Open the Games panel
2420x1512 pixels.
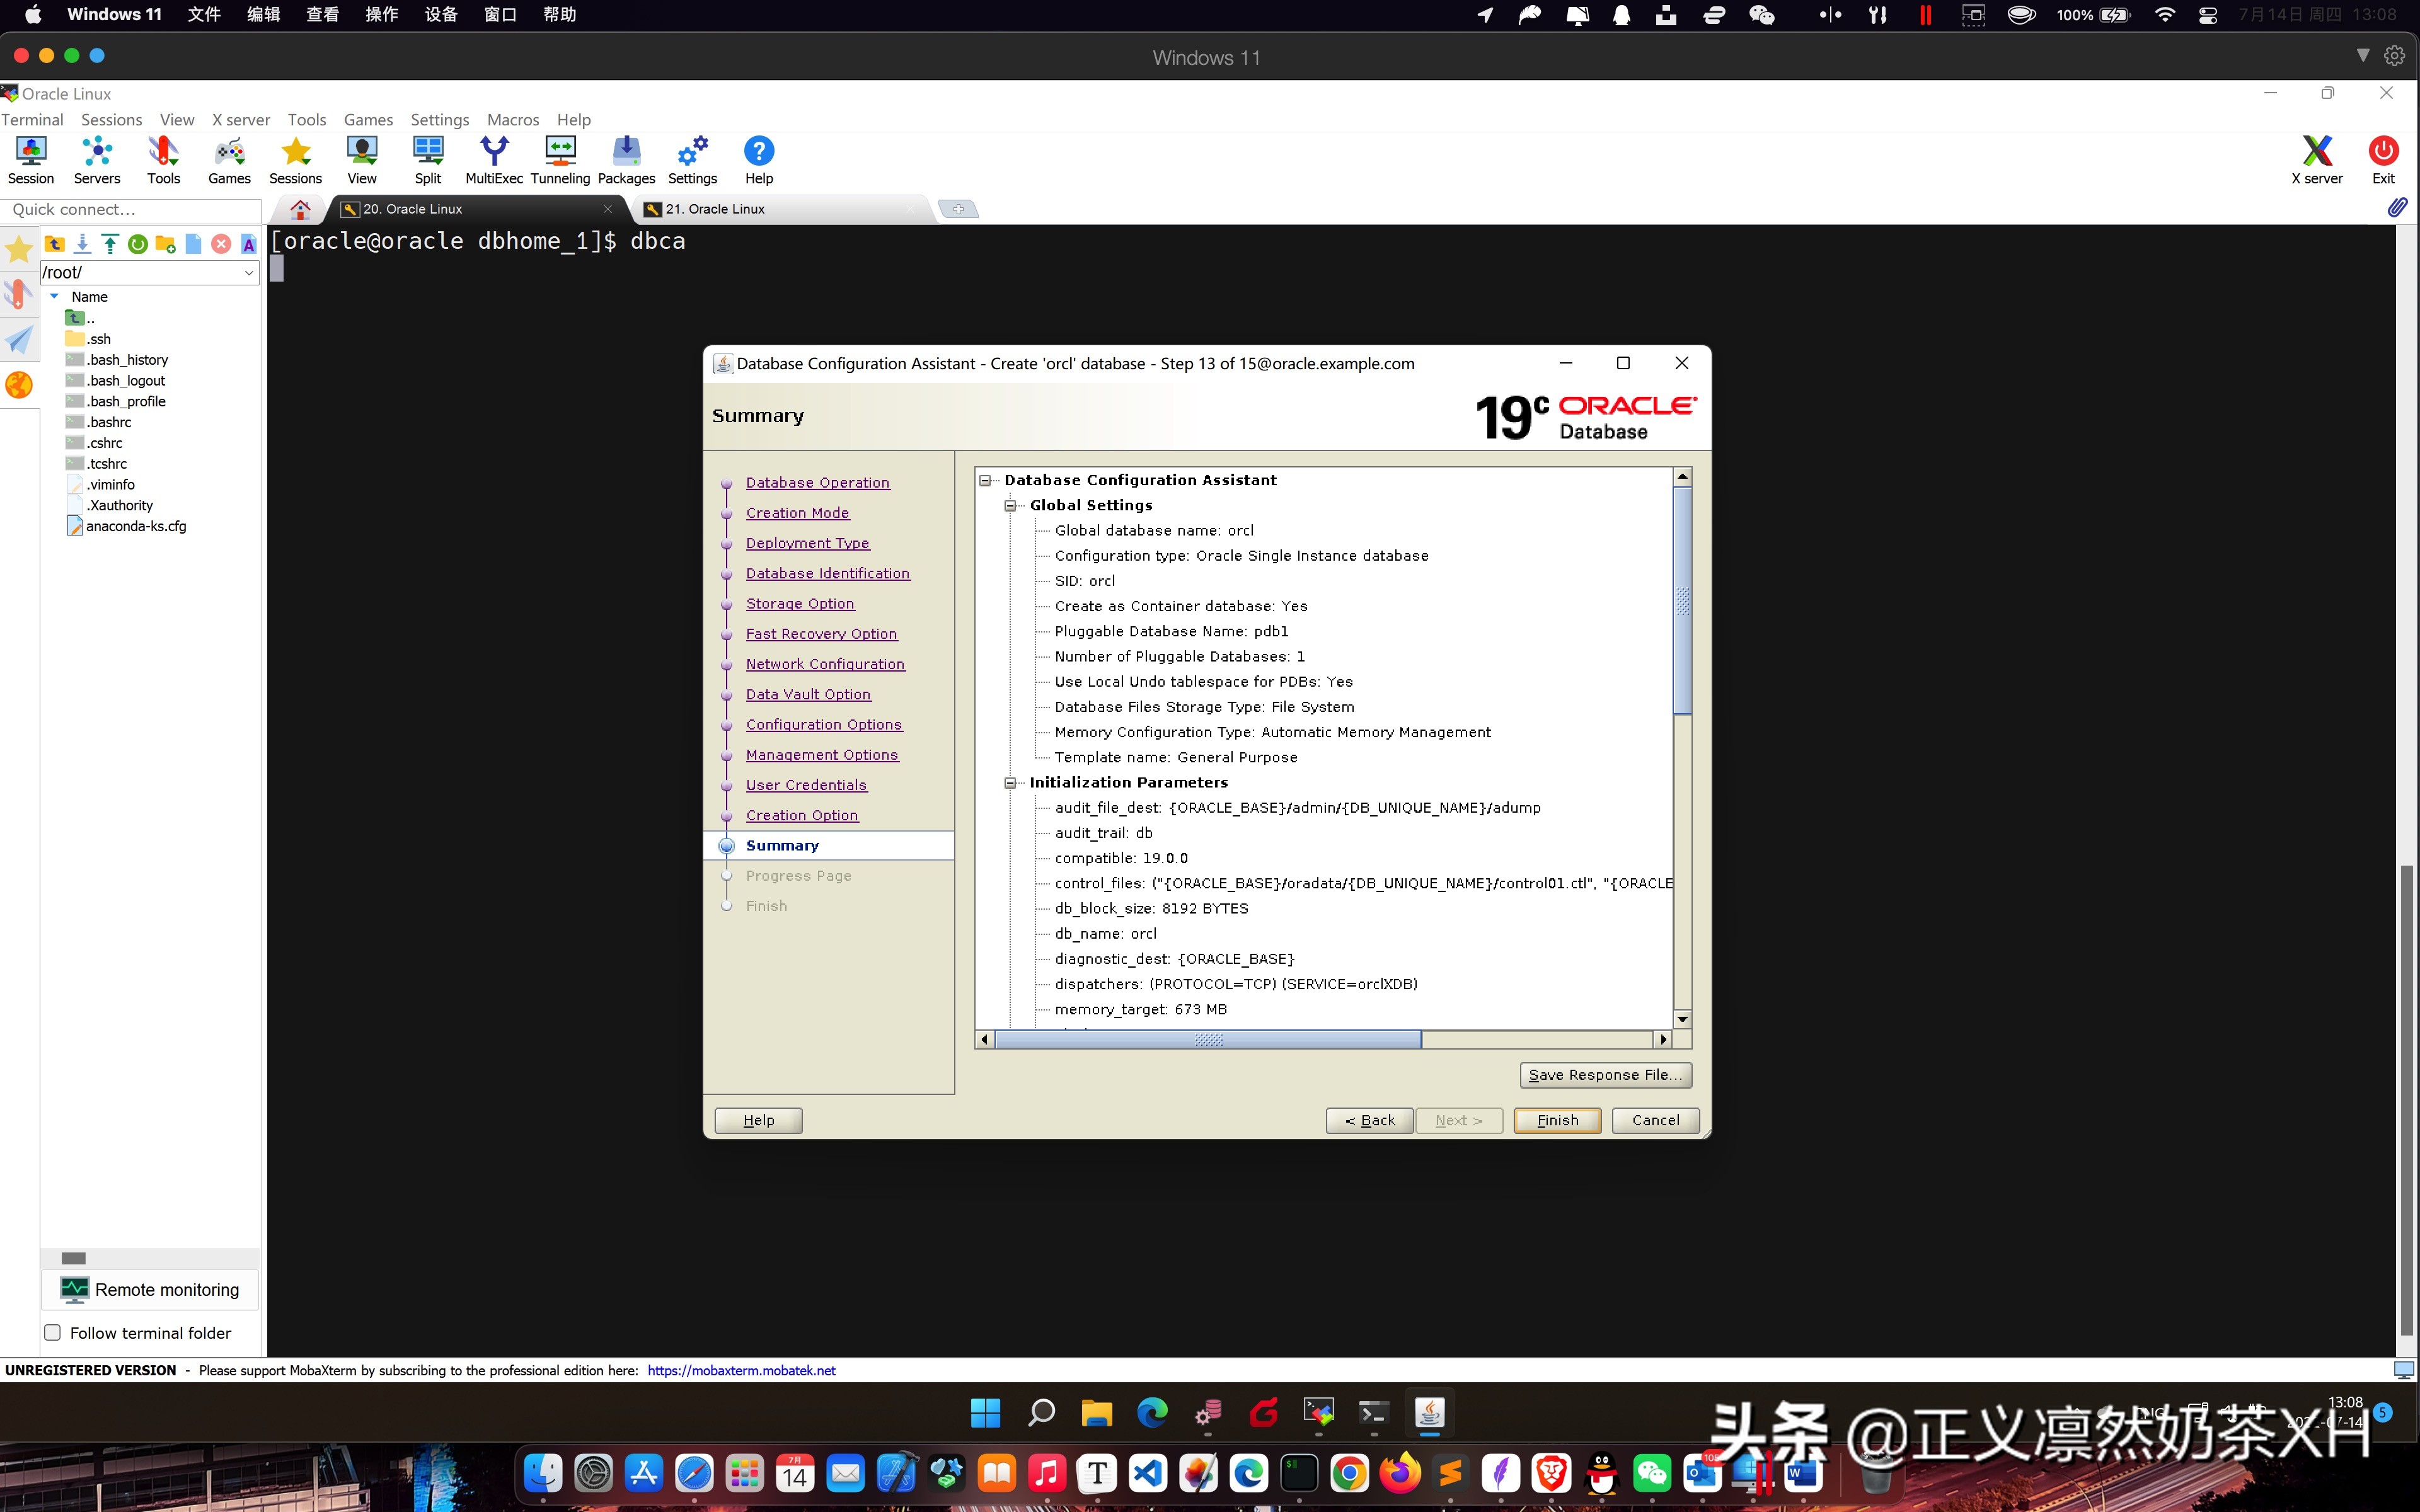[228, 158]
